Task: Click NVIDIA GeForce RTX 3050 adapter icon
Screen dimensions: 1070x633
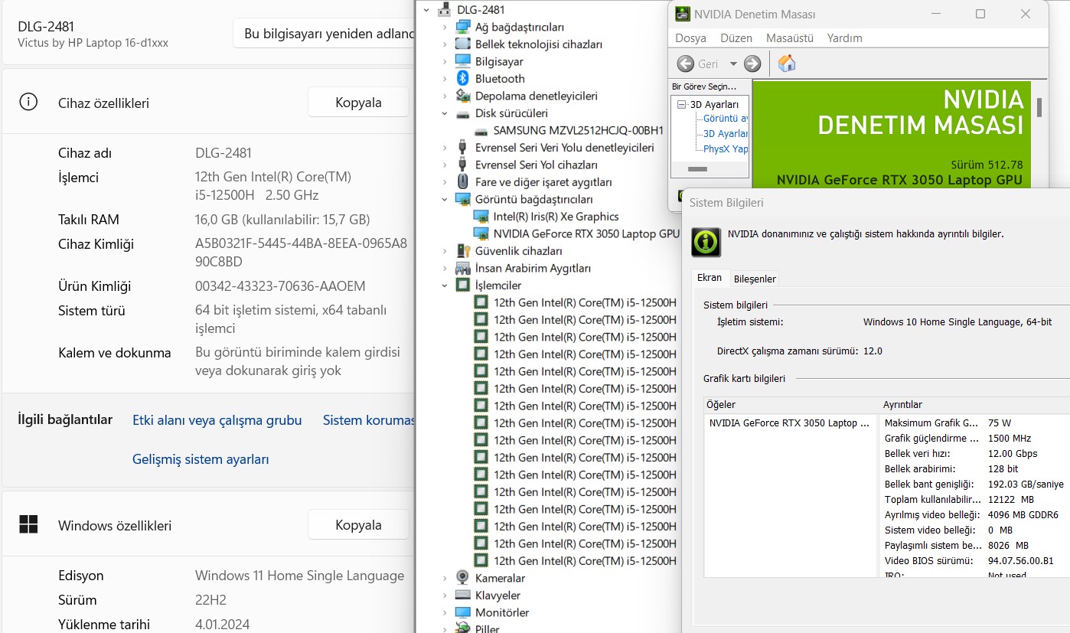Action: pos(481,233)
